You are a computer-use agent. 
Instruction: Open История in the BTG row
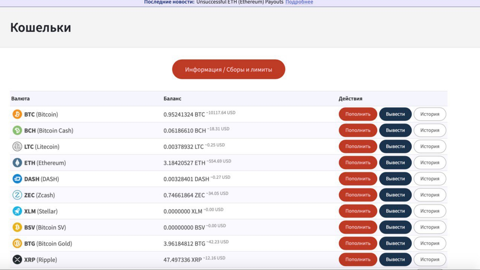click(430, 244)
